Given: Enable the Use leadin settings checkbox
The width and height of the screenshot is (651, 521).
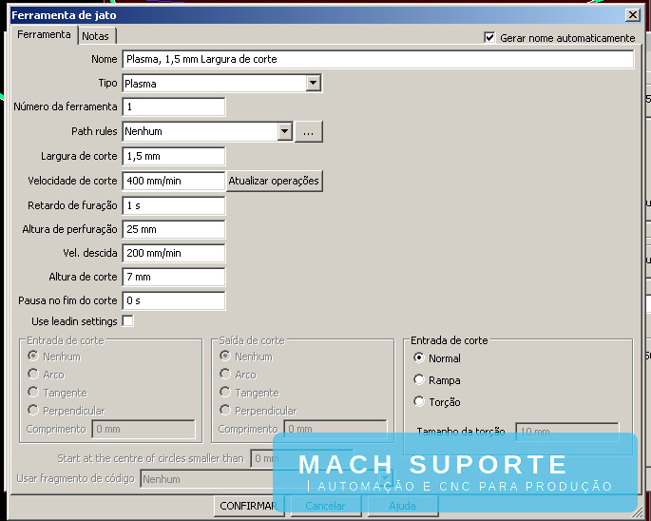Looking at the screenshot, I should click(x=127, y=321).
